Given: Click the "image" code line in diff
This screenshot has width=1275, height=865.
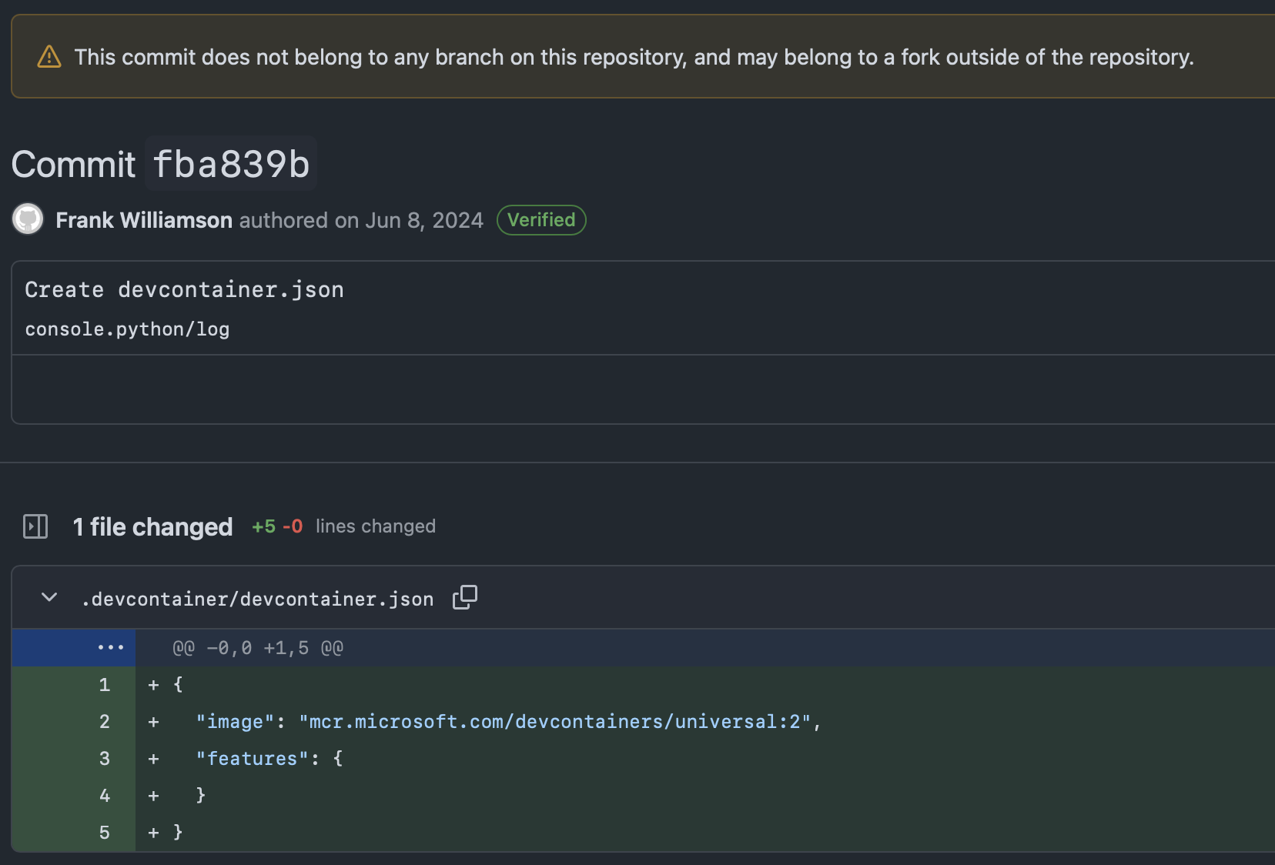Looking at the screenshot, I should (x=508, y=722).
